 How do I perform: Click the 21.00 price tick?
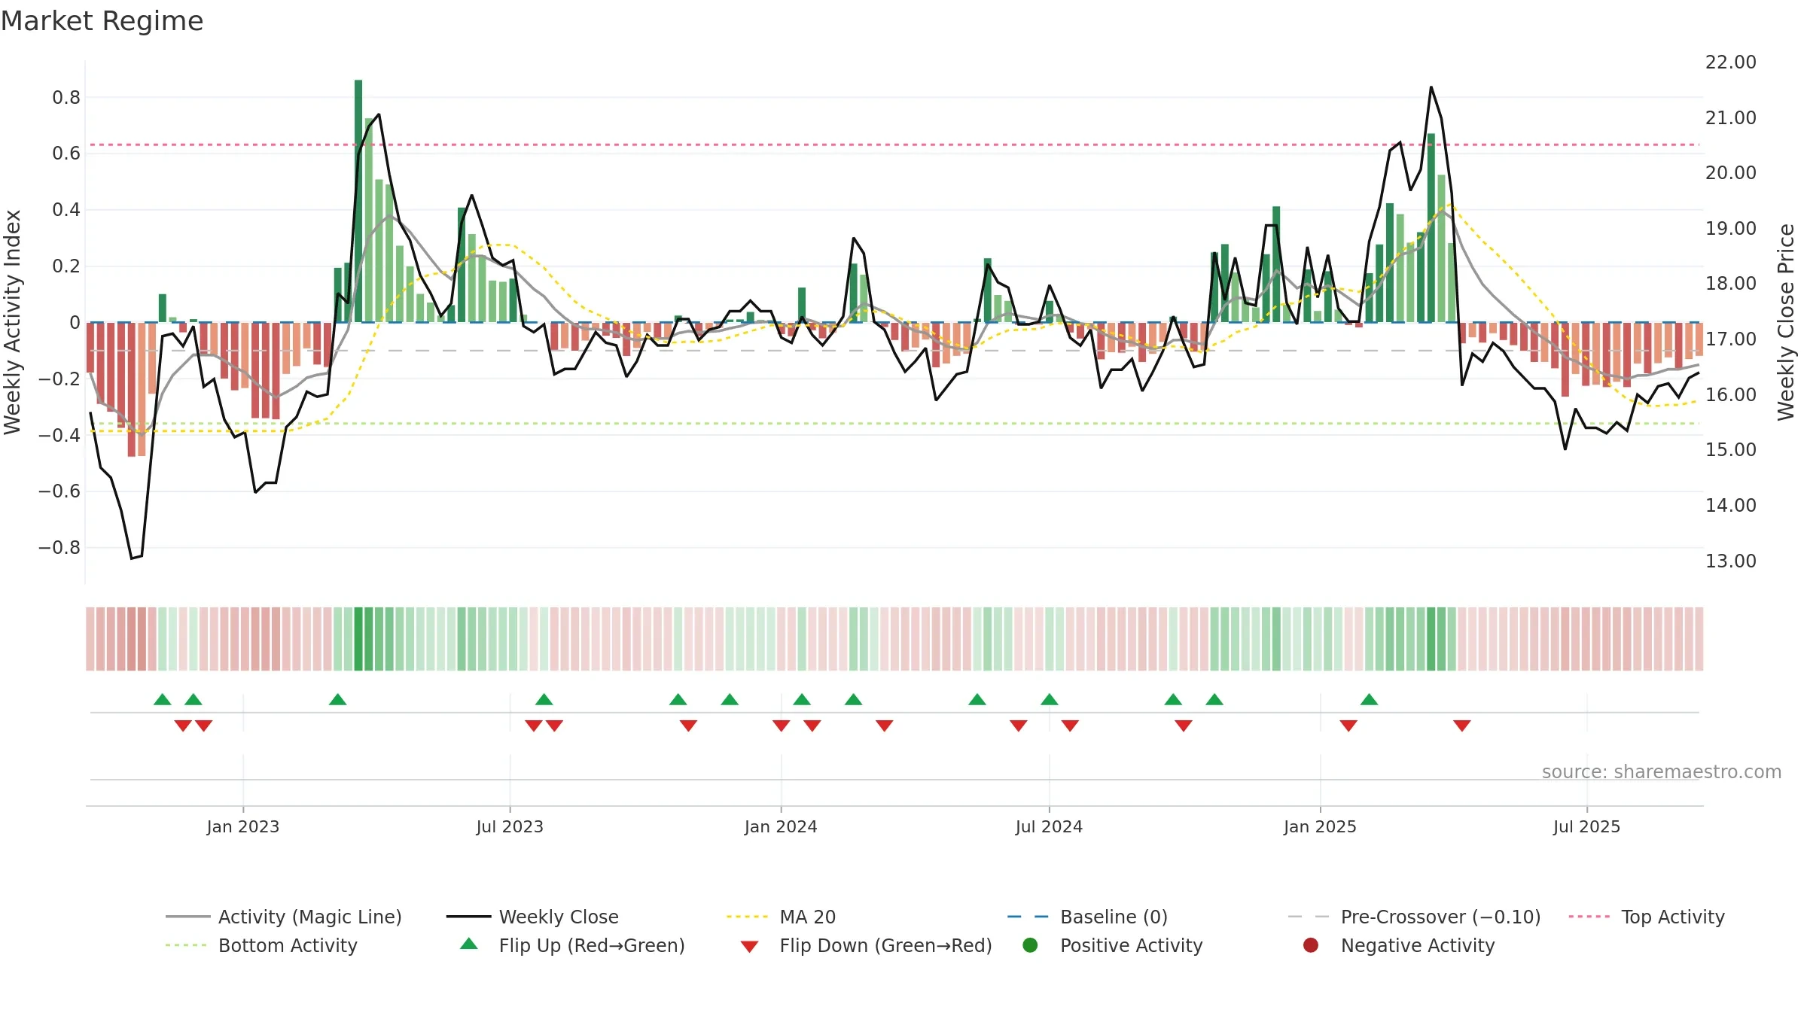tap(1731, 117)
